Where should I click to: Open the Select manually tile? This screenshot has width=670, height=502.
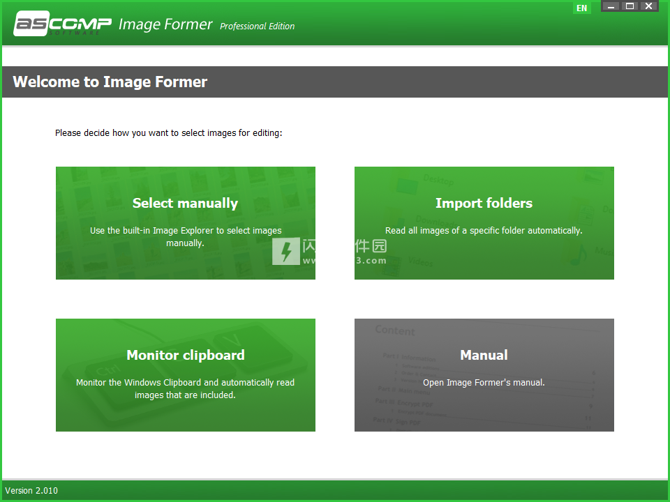tap(186, 223)
